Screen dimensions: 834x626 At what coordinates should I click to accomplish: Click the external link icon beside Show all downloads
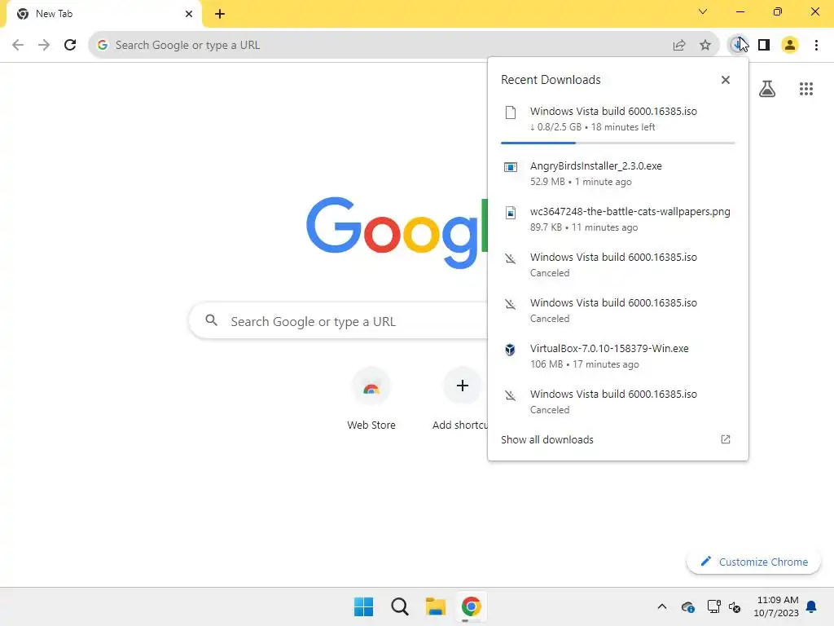(x=726, y=439)
